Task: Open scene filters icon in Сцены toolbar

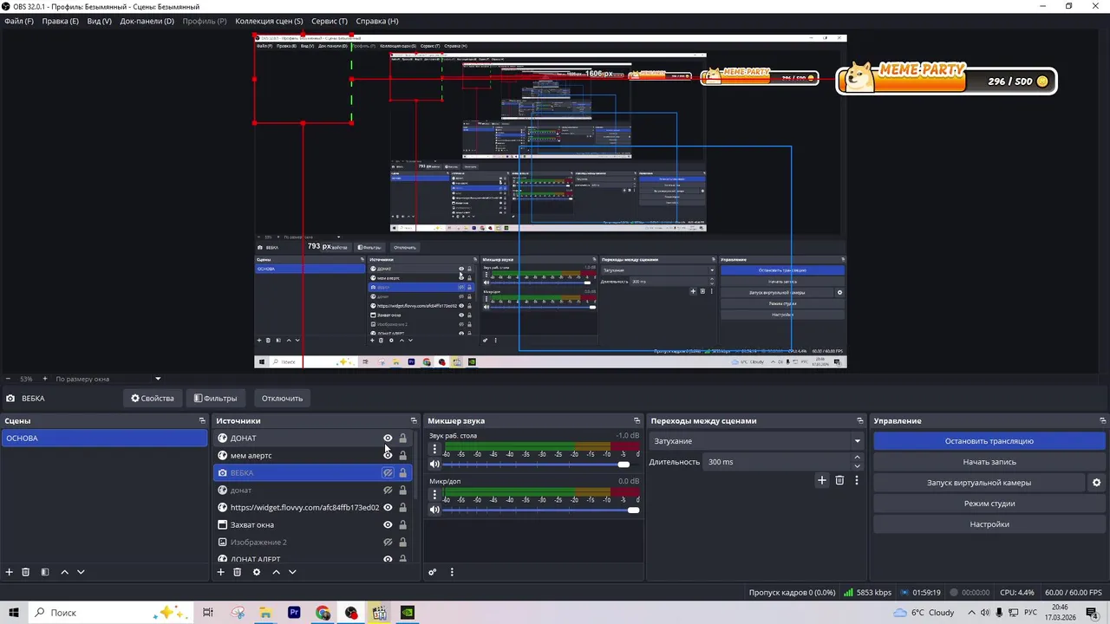Action: (x=45, y=572)
